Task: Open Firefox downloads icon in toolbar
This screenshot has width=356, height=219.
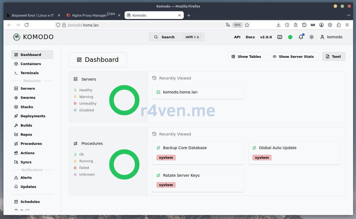Action: [x=278, y=25]
